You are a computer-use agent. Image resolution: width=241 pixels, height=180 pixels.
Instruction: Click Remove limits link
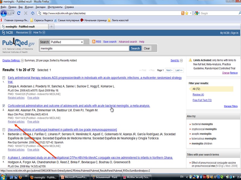tap(234, 73)
